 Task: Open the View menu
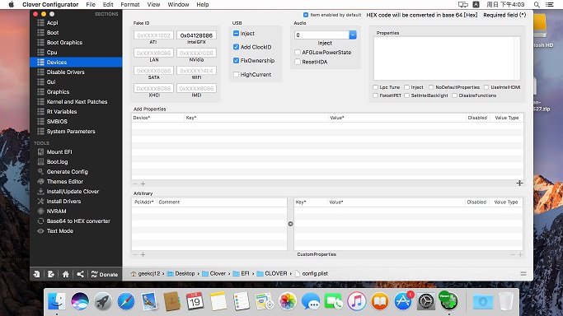click(x=153, y=5)
